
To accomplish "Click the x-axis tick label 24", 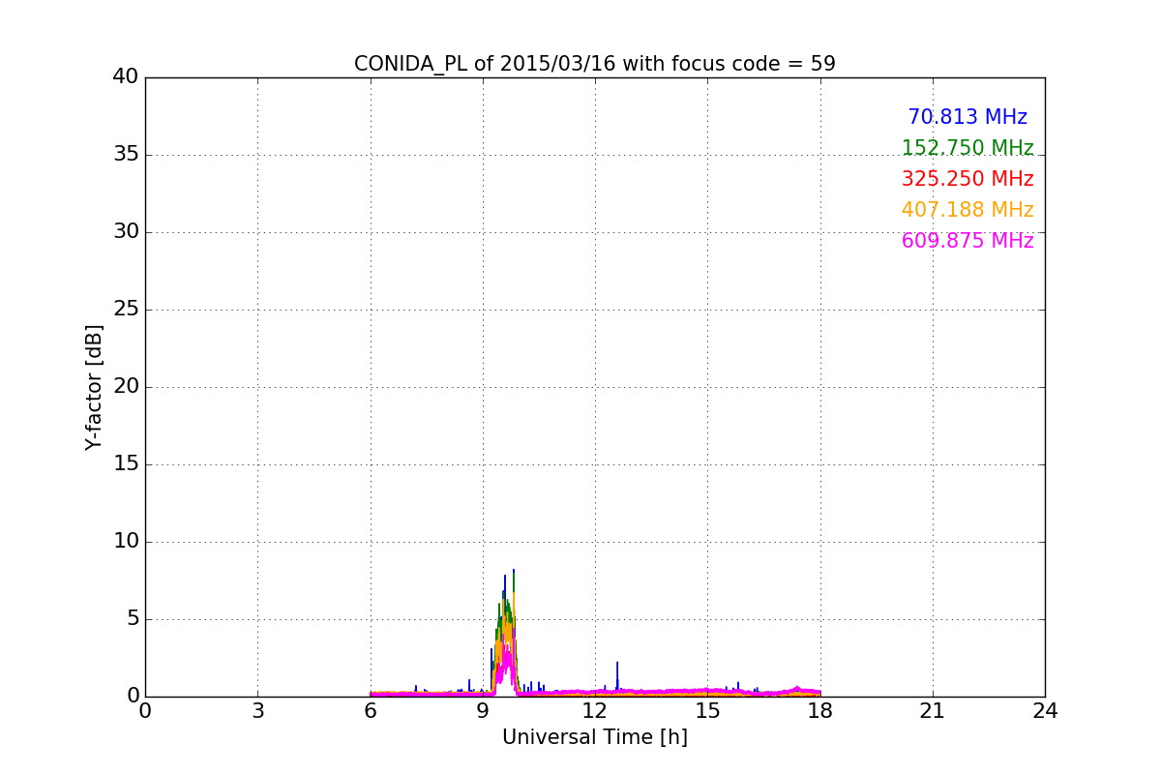I will [1045, 711].
